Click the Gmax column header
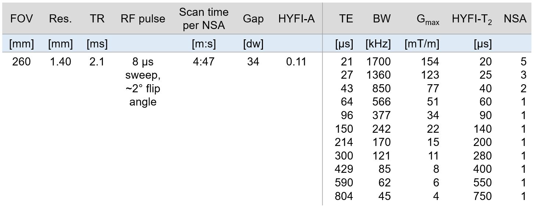The image size is (534, 207). pyautogui.click(x=428, y=19)
